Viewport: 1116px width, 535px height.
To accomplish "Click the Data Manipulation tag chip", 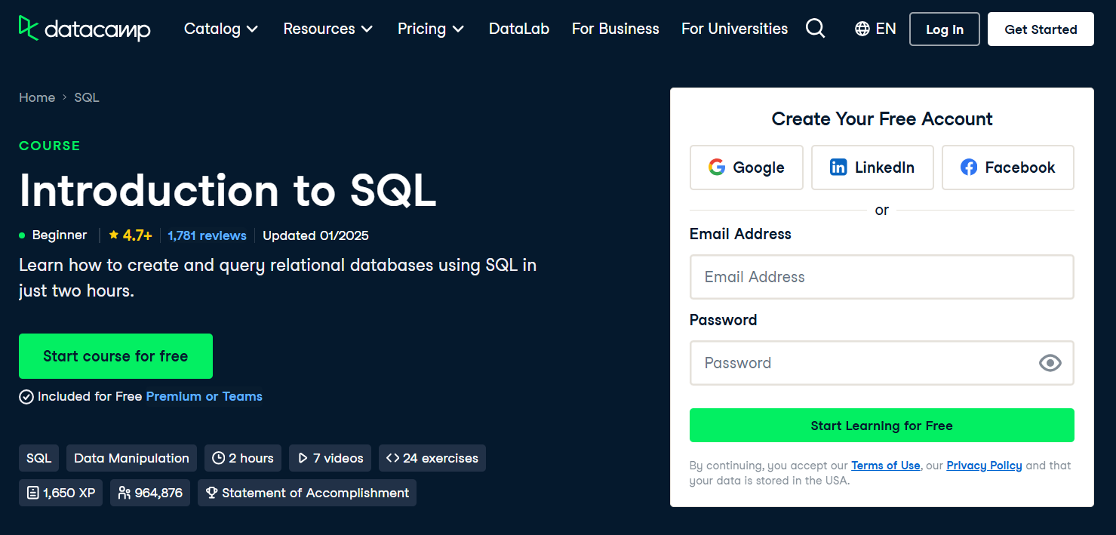I will pos(131,458).
